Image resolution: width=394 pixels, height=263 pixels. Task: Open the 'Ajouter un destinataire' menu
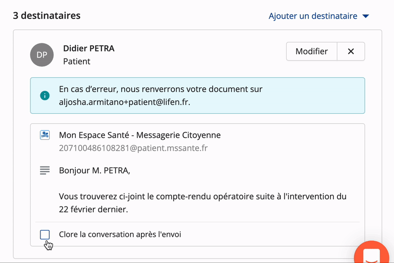(x=313, y=16)
